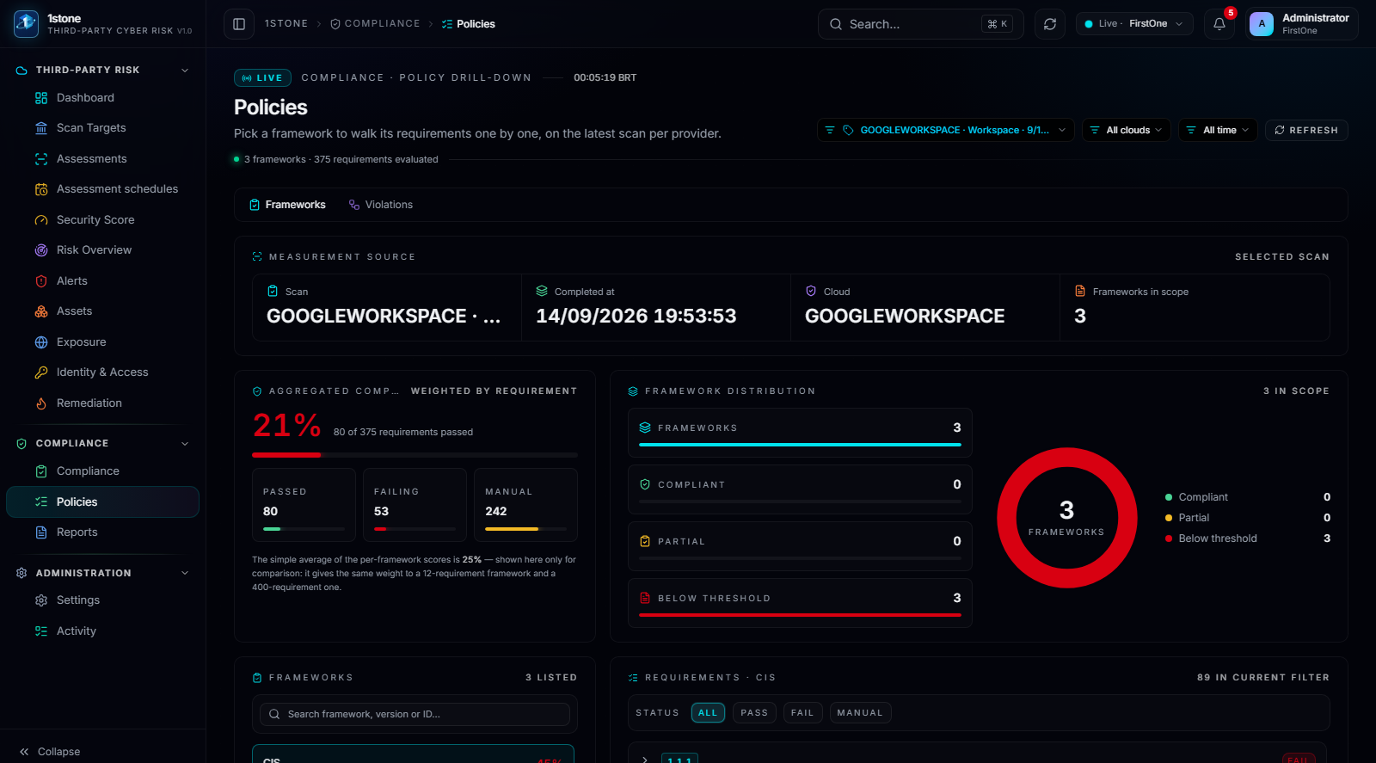Click the Below Threshold red distribution bar
Viewport: 1376px width, 763px height.
[800, 615]
